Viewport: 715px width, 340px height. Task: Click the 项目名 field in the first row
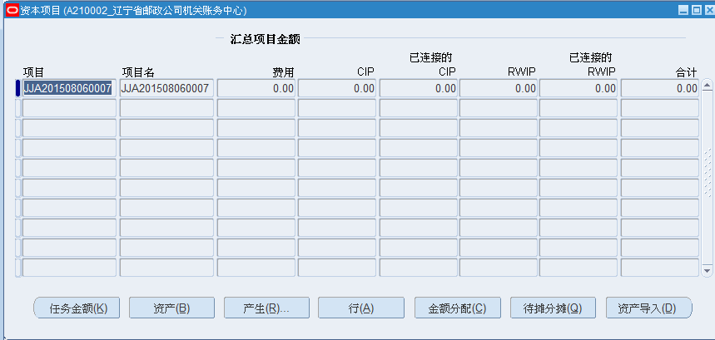coord(166,88)
